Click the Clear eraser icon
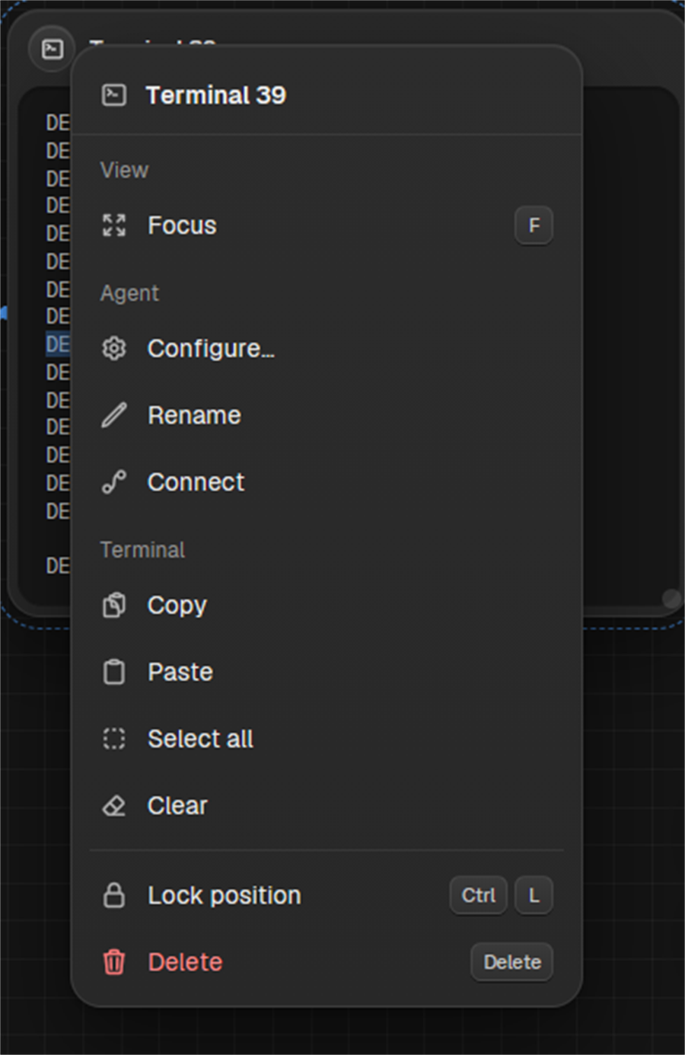 [x=114, y=805]
